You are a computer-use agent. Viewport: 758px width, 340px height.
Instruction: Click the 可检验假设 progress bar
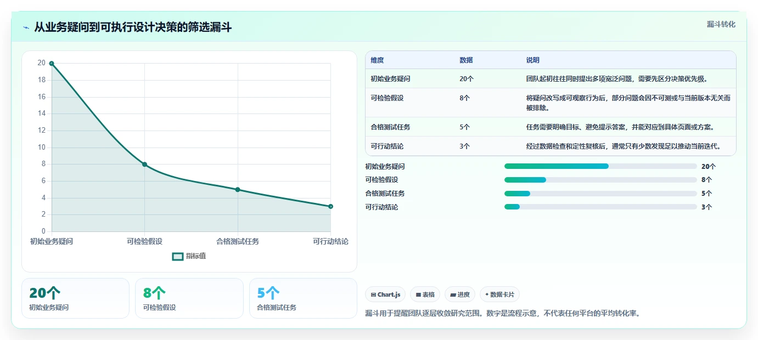pyautogui.click(x=600, y=180)
